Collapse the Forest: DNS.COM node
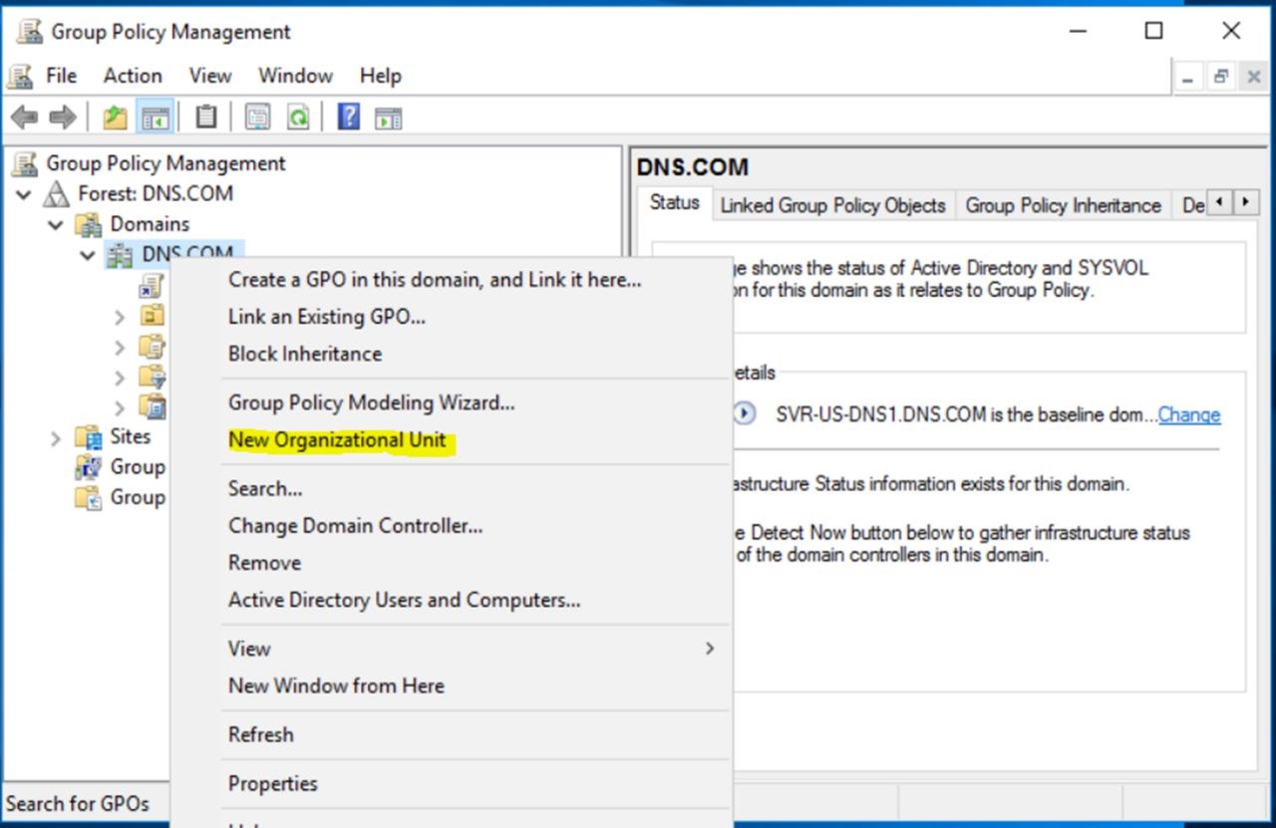Image resolution: width=1276 pixels, height=828 pixels. click(x=24, y=194)
